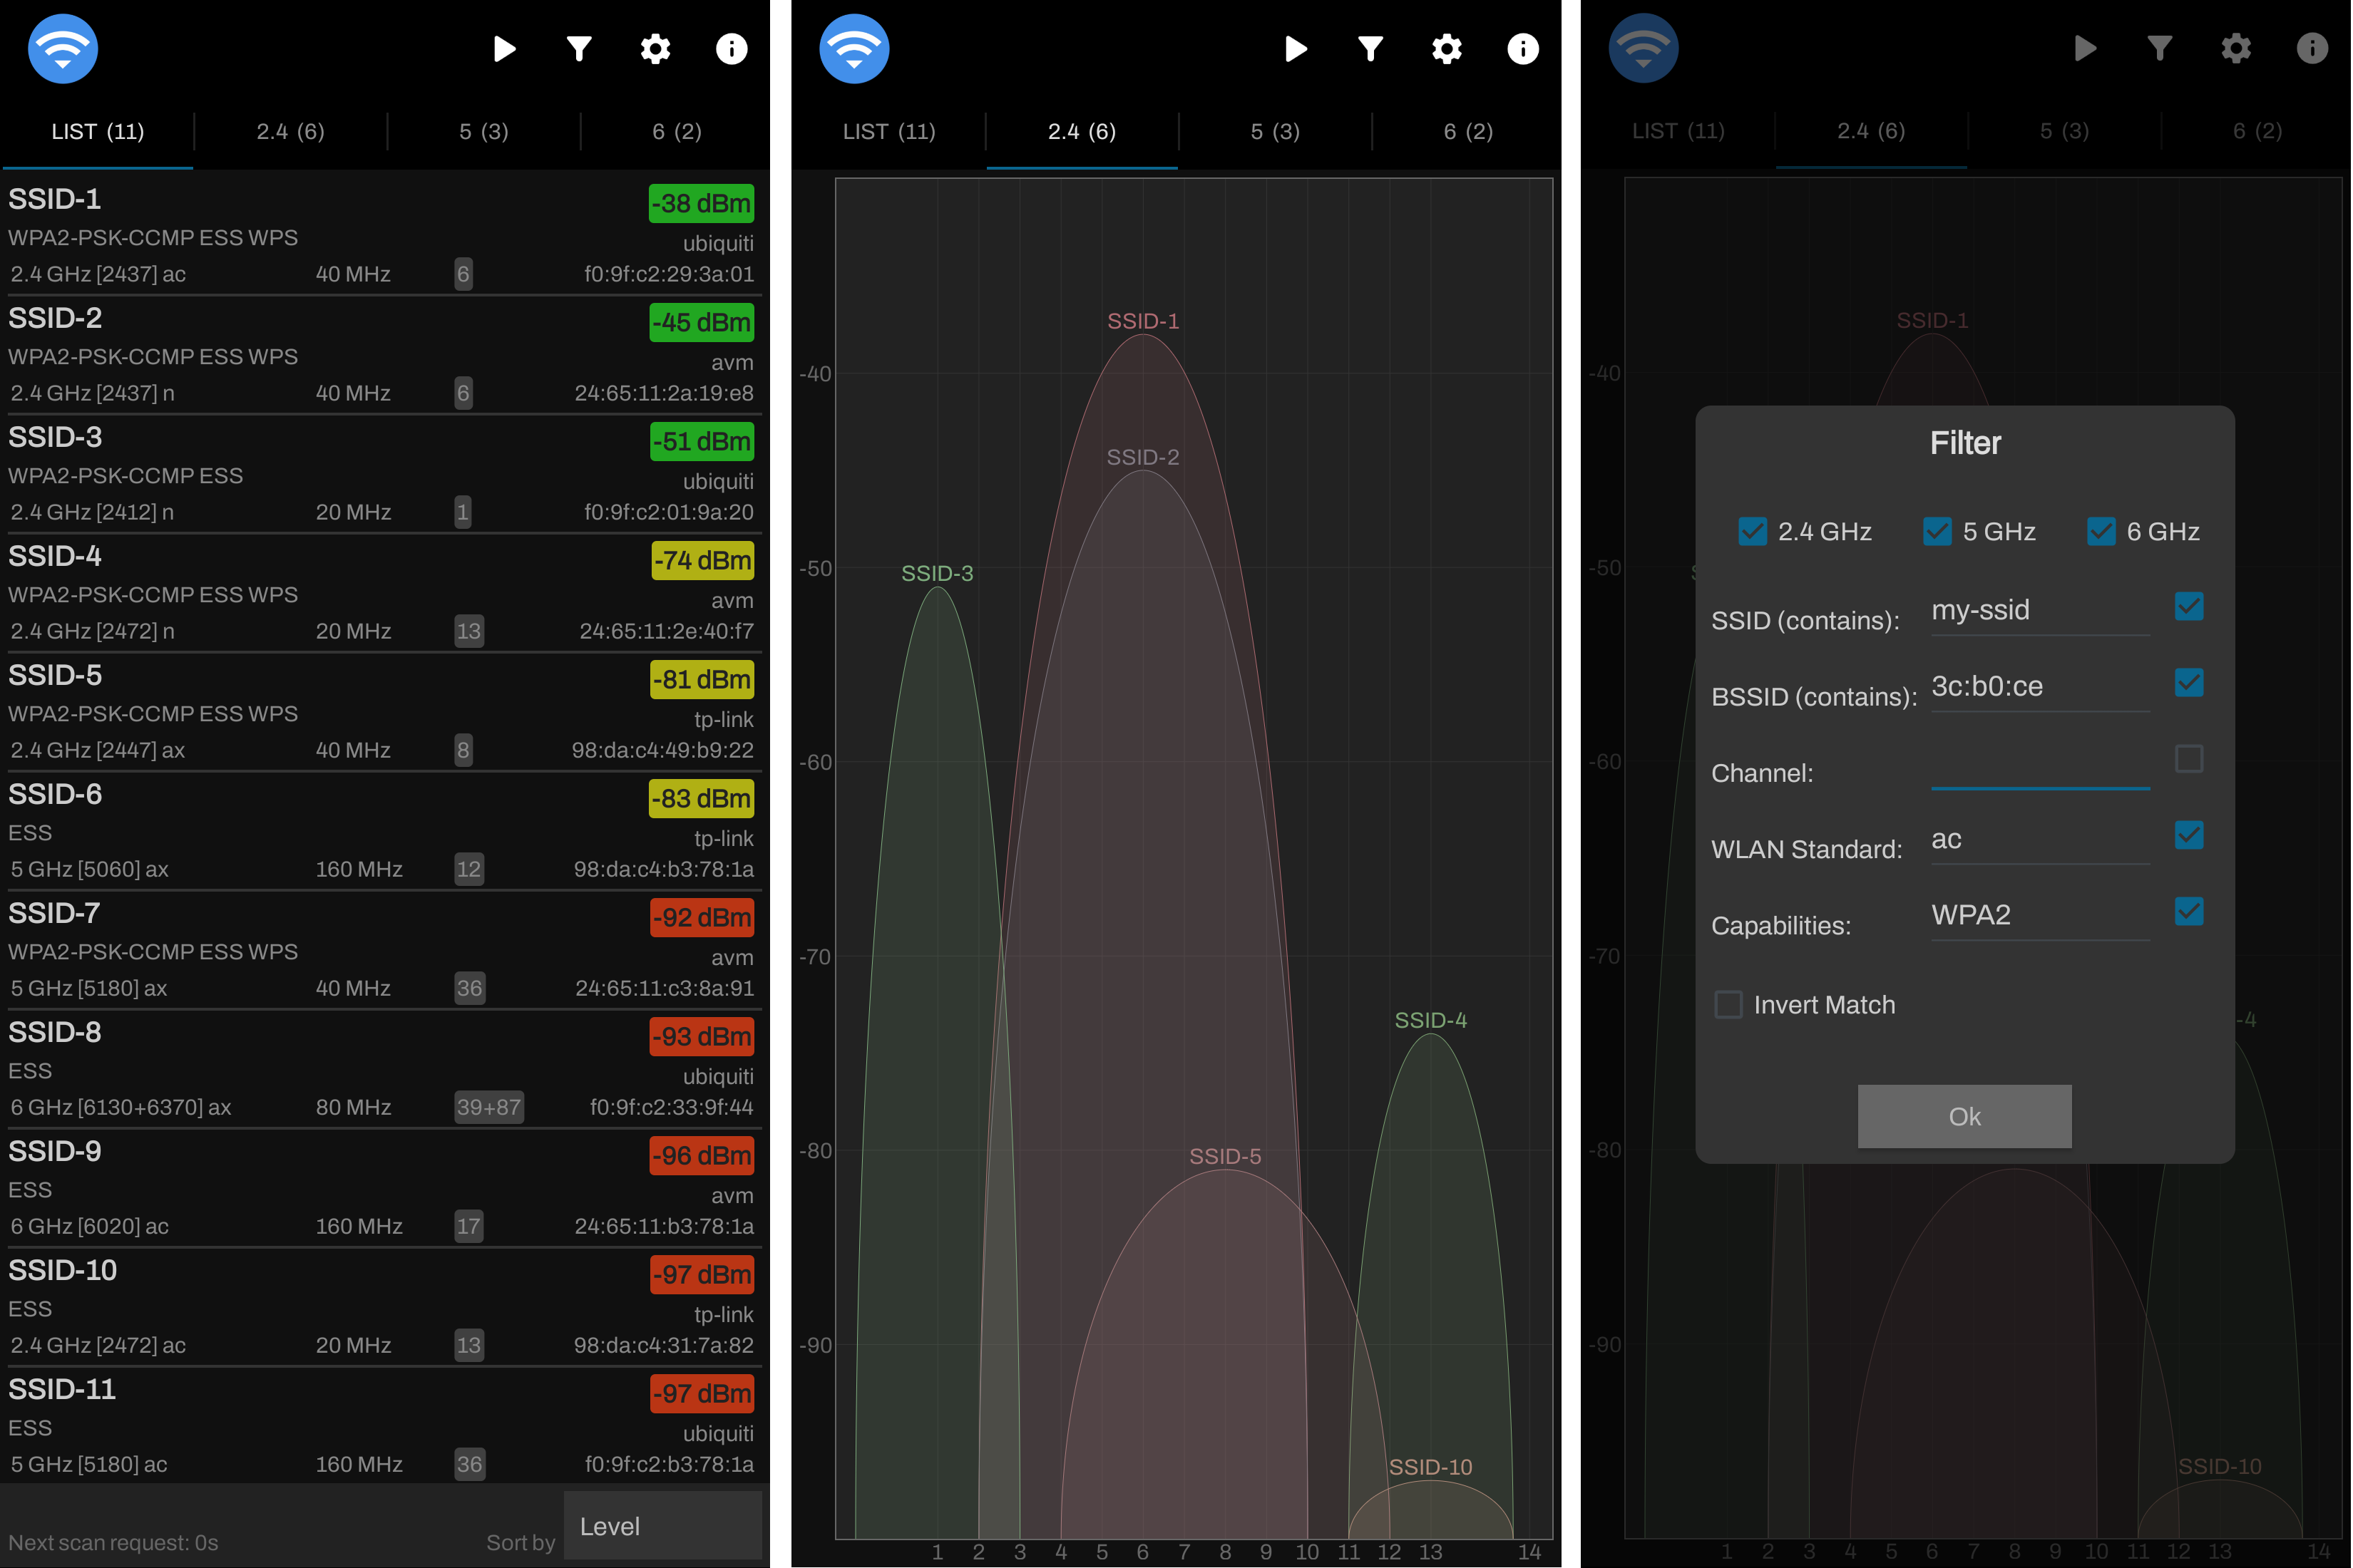Select the SSID-2 network entry
2353x1568 pixels.
[x=385, y=355]
